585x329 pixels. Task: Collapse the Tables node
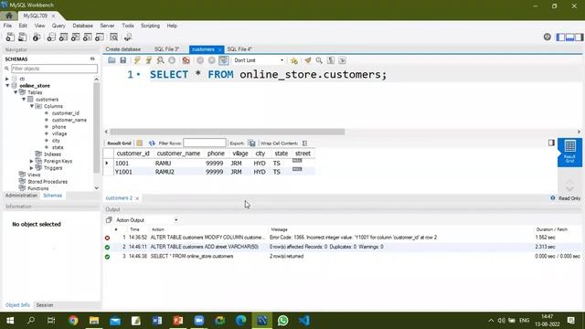coord(16,92)
